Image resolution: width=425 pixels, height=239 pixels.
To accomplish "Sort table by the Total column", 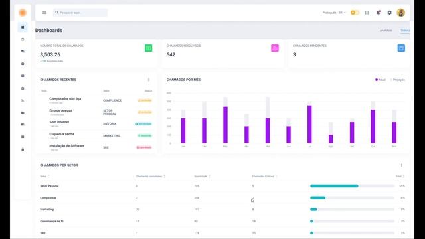I will [x=400, y=177].
